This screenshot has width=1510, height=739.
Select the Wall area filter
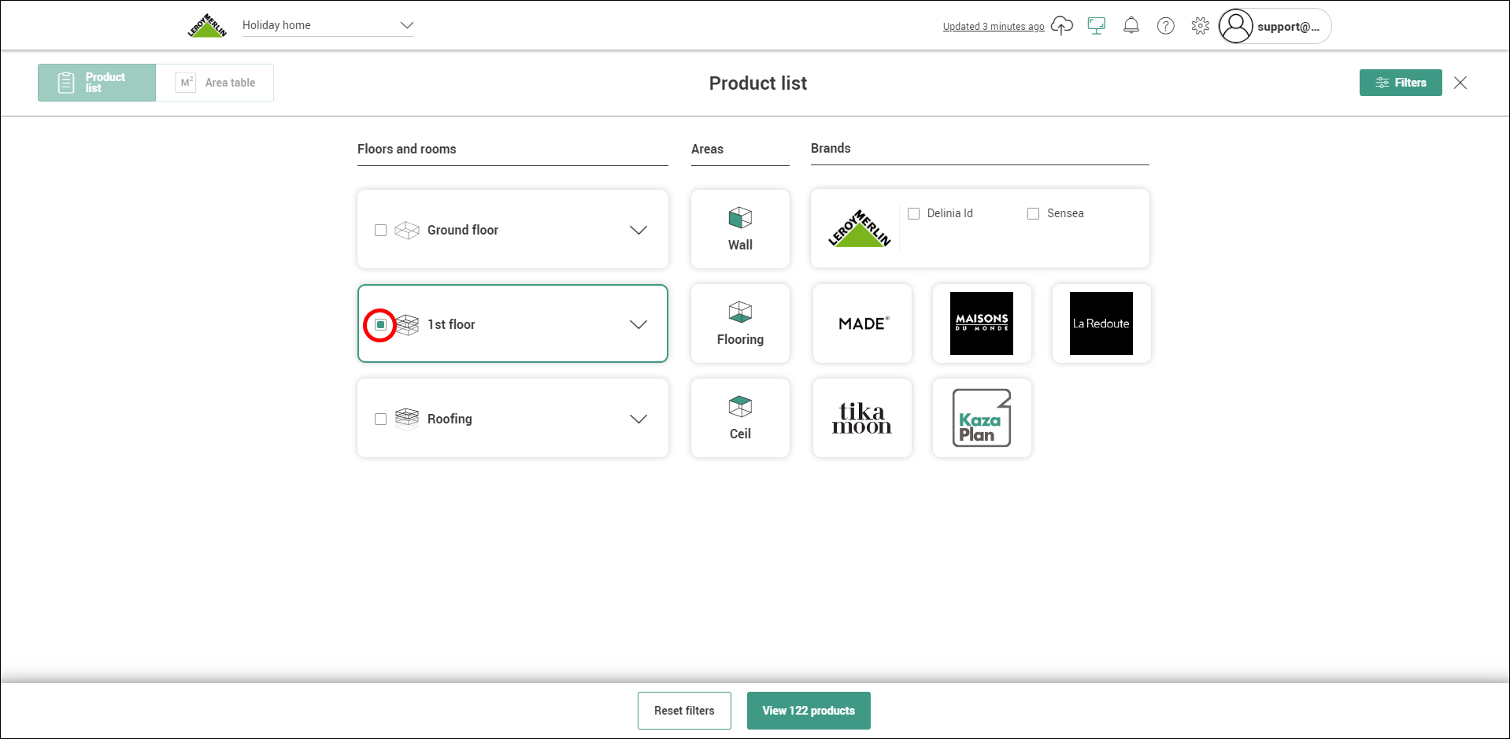coord(740,229)
